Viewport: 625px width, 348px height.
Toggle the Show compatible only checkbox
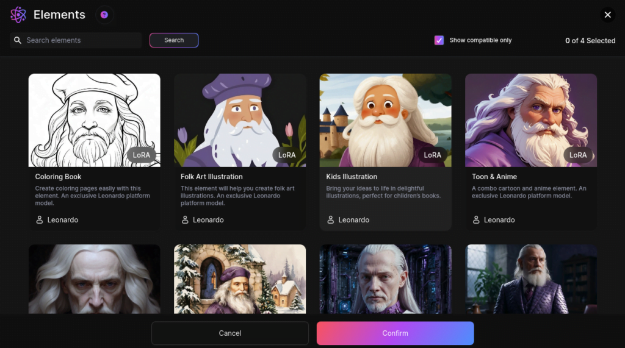(x=439, y=40)
